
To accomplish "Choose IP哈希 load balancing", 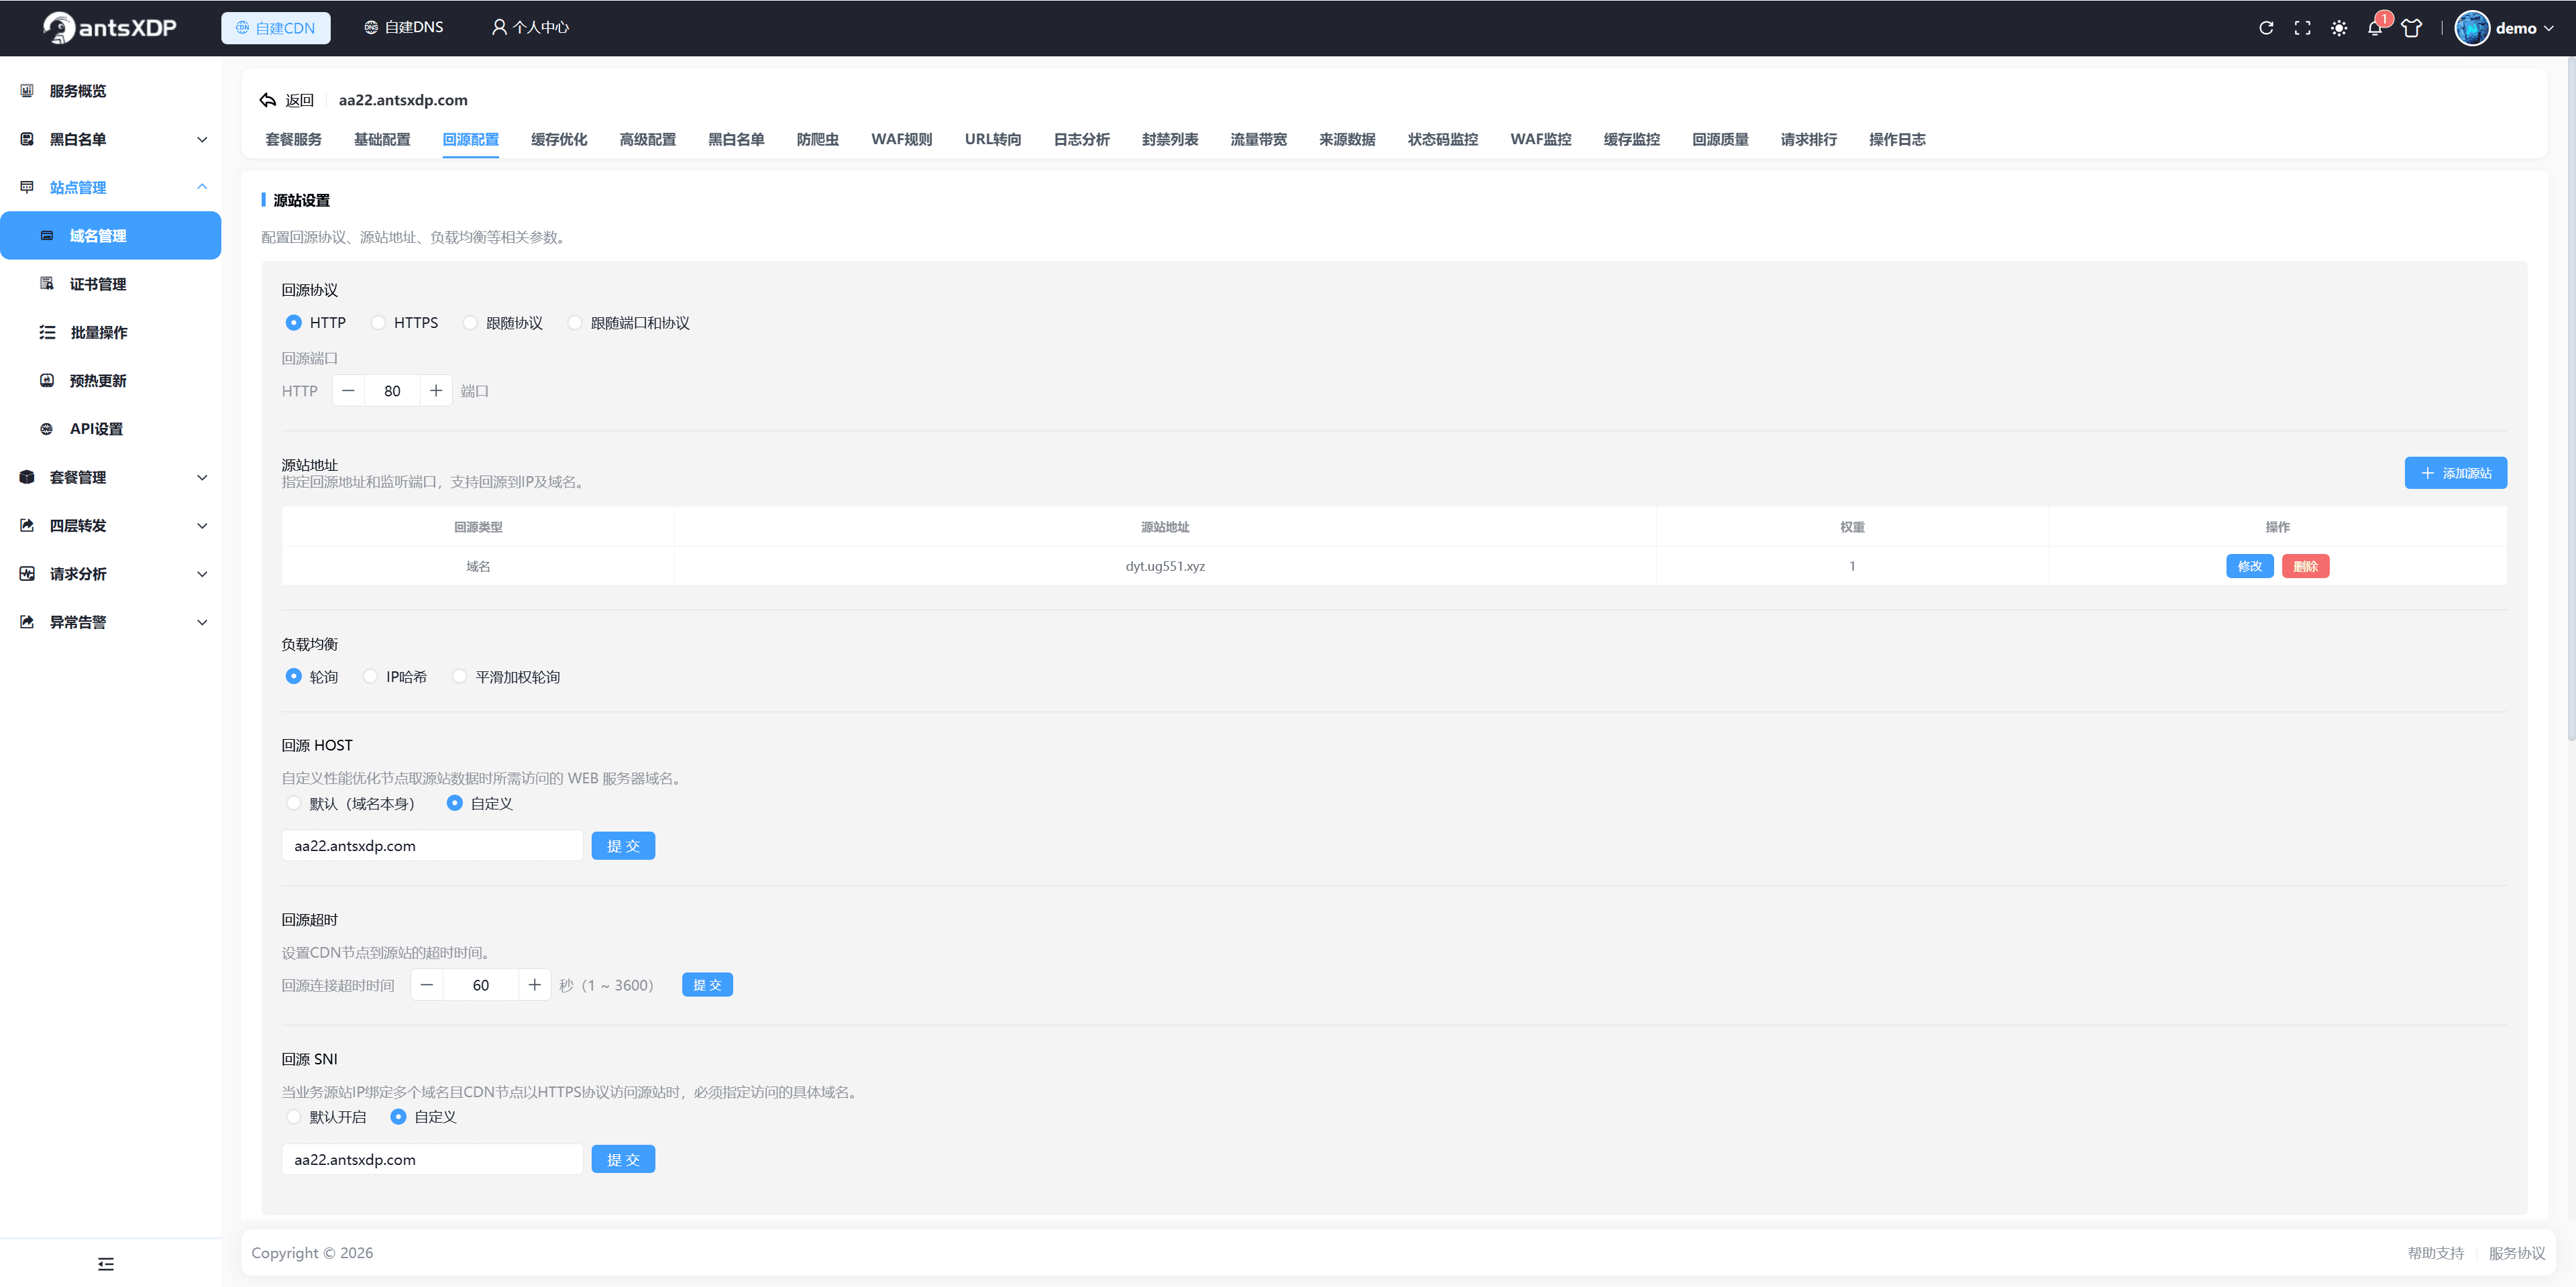I will pos(370,677).
